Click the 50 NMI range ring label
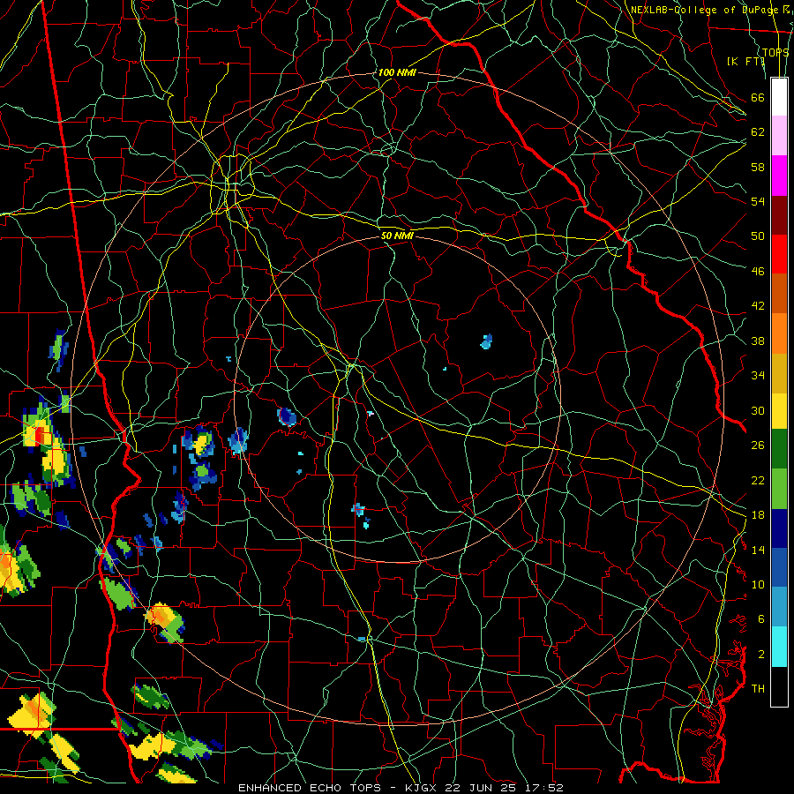 tap(397, 236)
